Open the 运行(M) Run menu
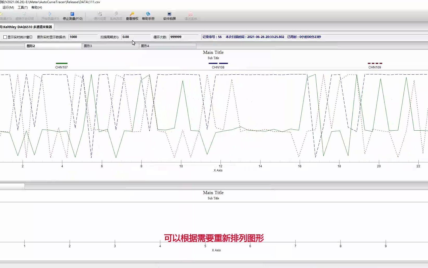Screen dimensions: 428x268 pos(8,7)
